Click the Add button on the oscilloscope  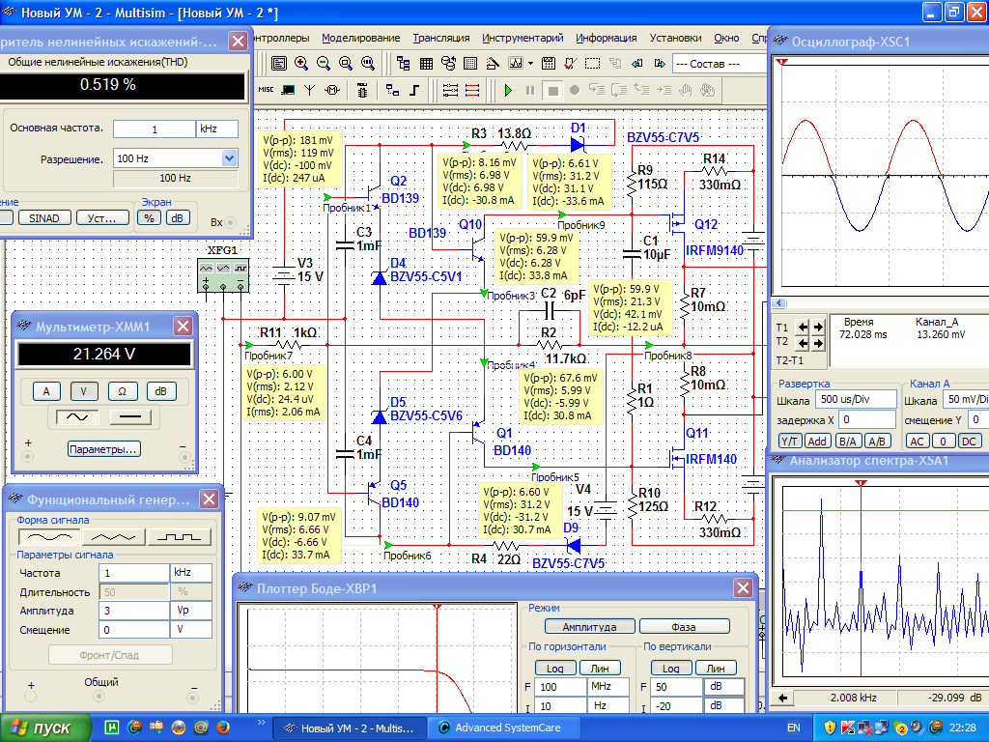click(x=817, y=442)
